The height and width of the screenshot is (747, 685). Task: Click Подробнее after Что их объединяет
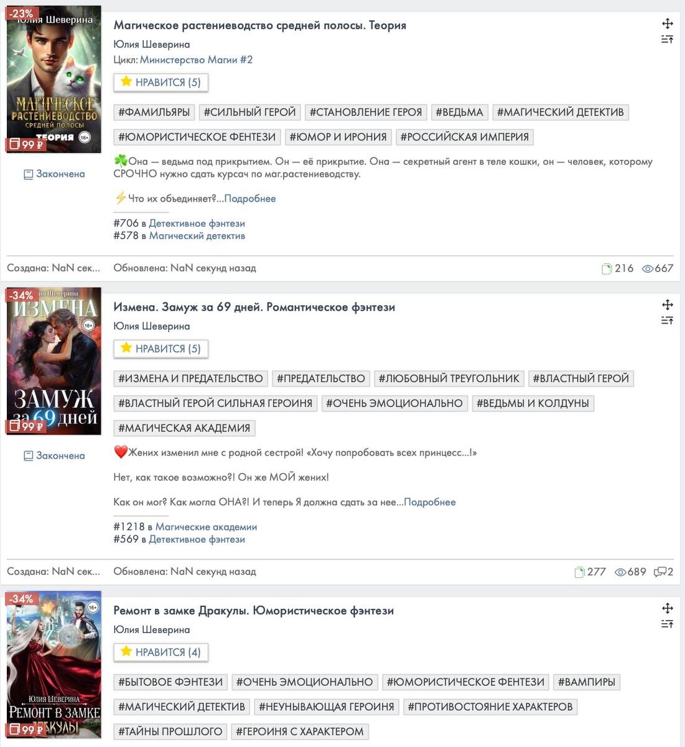click(249, 199)
